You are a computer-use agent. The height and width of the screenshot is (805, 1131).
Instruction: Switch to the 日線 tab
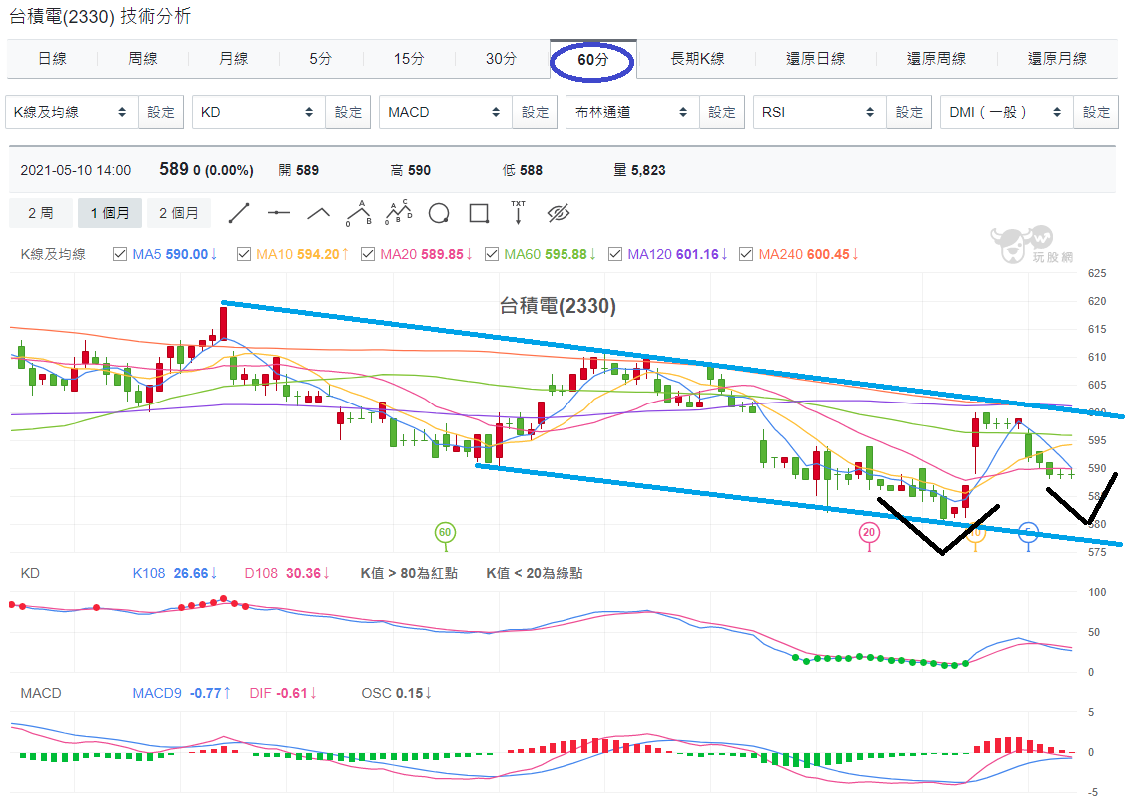52,58
